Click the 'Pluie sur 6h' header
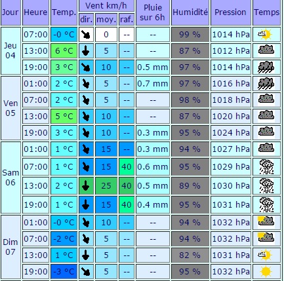 point(153,12)
